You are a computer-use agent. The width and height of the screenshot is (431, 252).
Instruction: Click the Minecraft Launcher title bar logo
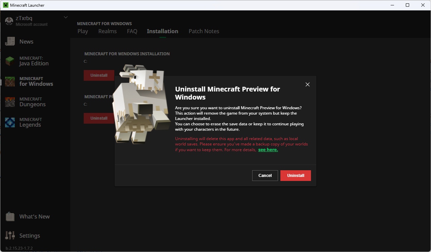pos(6,5)
